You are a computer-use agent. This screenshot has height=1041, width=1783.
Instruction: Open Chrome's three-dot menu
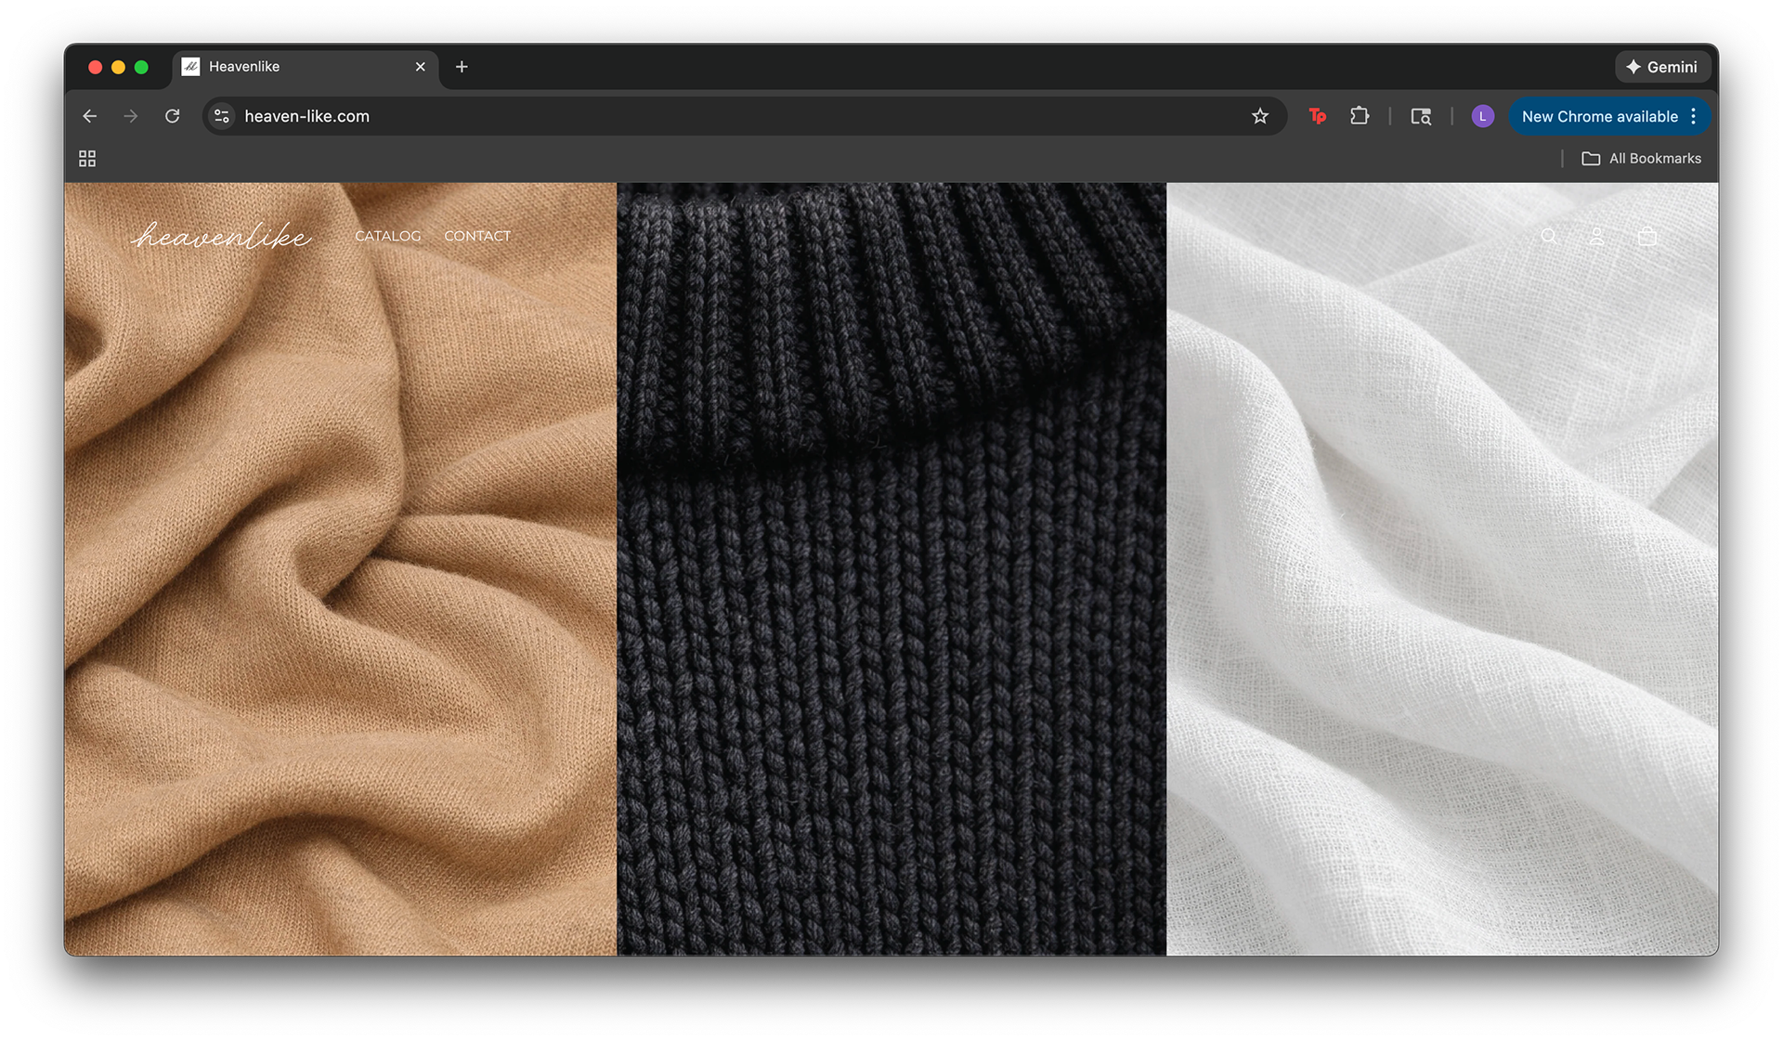(1694, 116)
